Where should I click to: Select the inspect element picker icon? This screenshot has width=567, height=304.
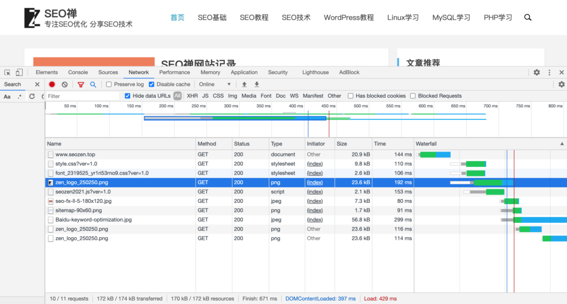click(x=7, y=72)
